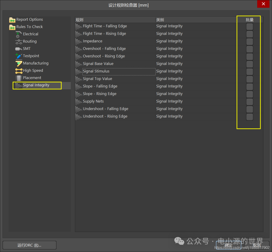Toggle batch checkbox for Slope - Rising Edge
Viewport: 272px width, 252px height.
[x=250, y=94]
